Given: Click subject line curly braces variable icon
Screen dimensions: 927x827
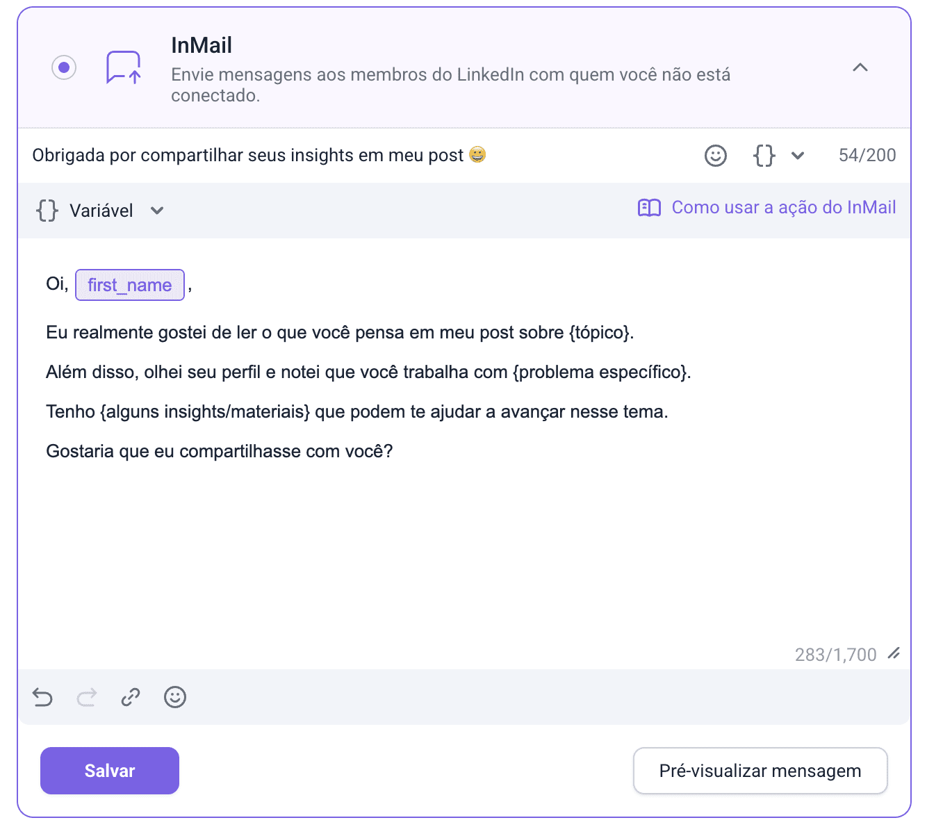Looking at the screenshot, I should pyautogui.click(x=764, y=156).
